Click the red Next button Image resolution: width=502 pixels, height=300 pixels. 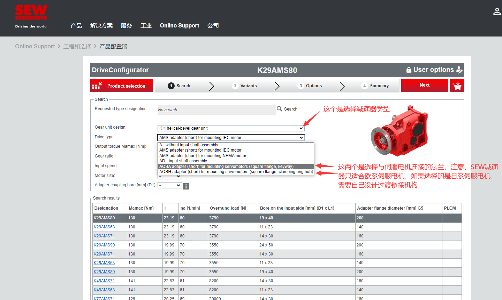coord(425,86)
